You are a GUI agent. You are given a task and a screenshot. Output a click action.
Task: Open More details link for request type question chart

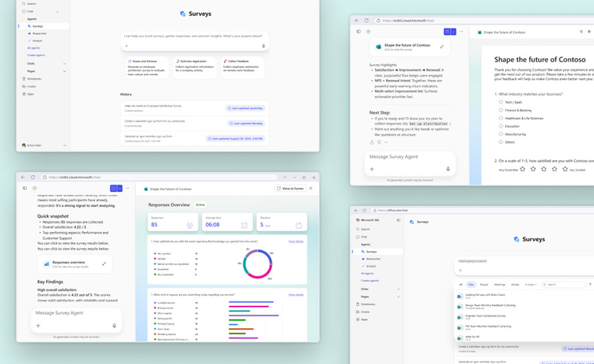(x=296, y=295)
